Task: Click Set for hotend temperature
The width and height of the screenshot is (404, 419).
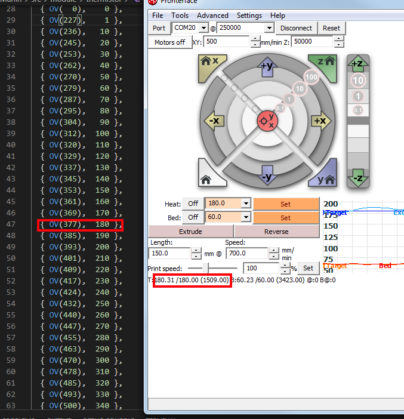Action: point(286,204)
